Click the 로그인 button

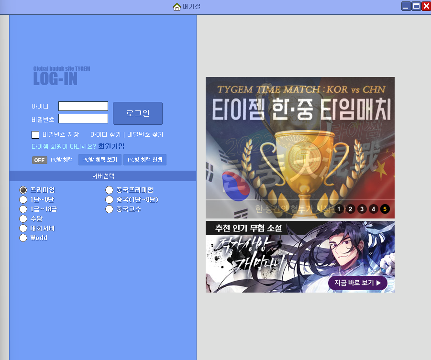point(138,113)
